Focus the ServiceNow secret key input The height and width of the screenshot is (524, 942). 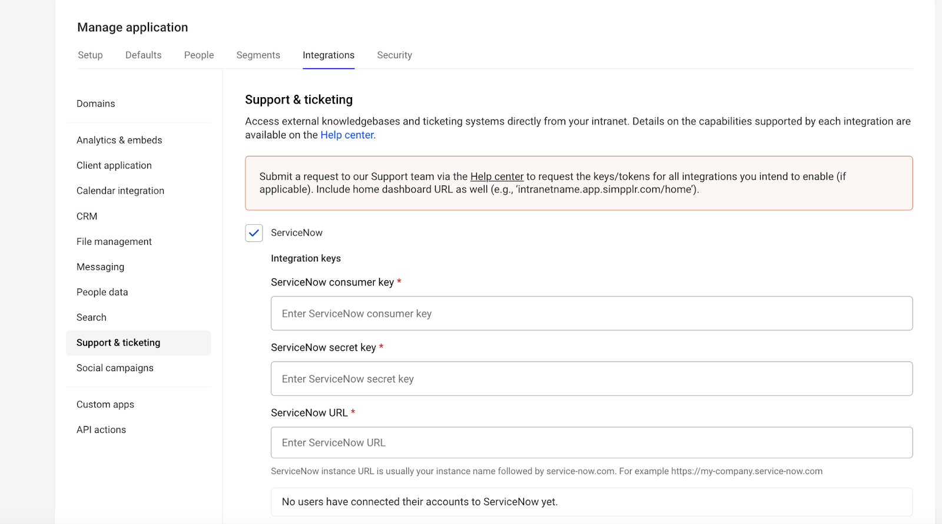[591, 379]
